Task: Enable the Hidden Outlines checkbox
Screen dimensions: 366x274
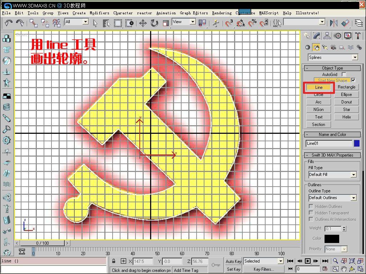Action: (x=311, y=206)
